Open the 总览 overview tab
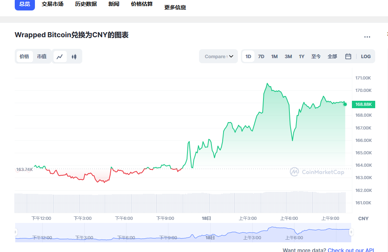 pos(25,4)
